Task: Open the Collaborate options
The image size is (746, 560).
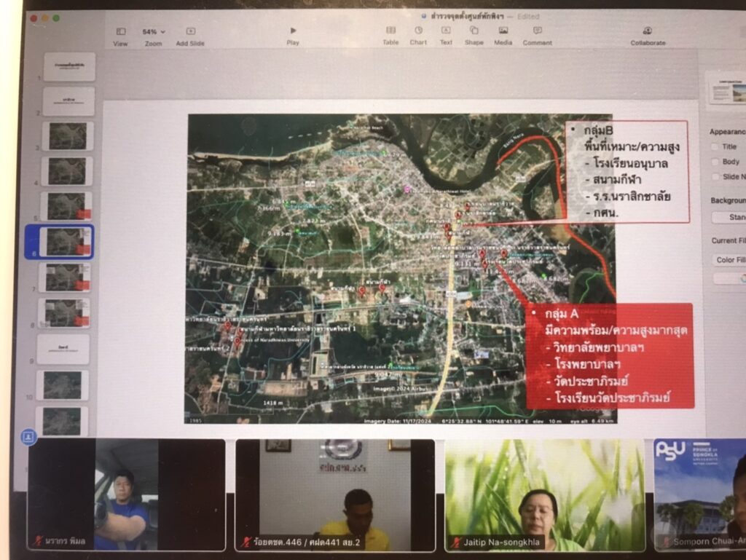Action: point(648,36)
